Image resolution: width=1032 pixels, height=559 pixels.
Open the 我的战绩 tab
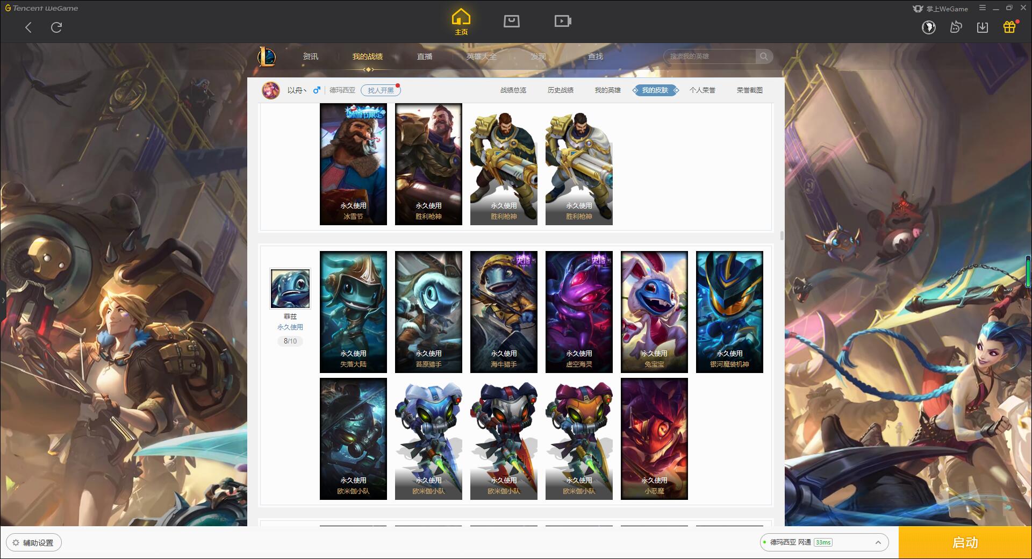[x=368, y=56]
